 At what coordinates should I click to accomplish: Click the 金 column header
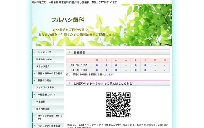click(135, 60)
